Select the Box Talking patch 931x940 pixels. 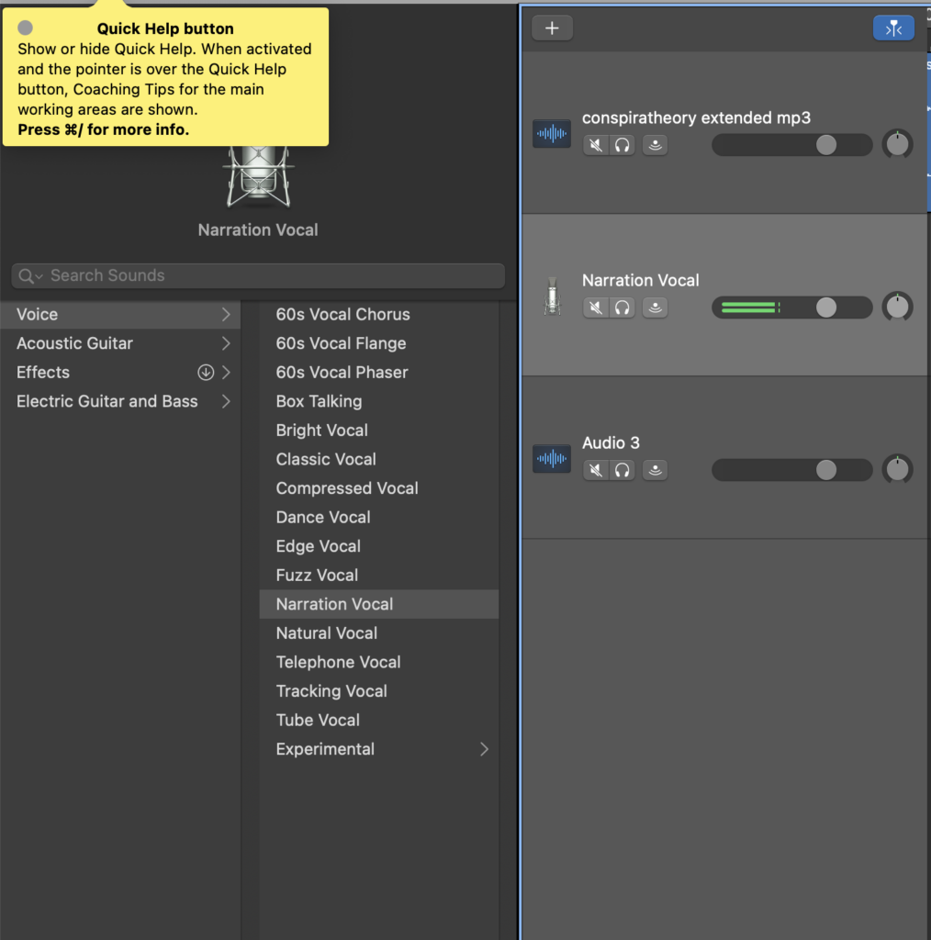[379, 401]
